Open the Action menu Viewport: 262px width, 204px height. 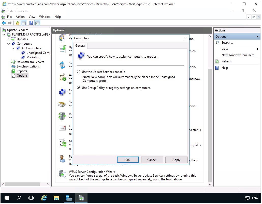pyautogui.click(x=20, y=17)
